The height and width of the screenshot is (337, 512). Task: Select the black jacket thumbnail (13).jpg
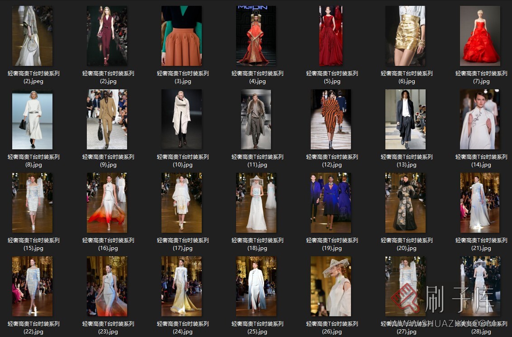405,120
